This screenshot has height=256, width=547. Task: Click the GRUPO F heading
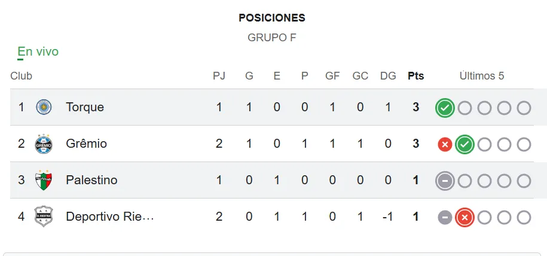pyautogui.click(x=272, y=38)
